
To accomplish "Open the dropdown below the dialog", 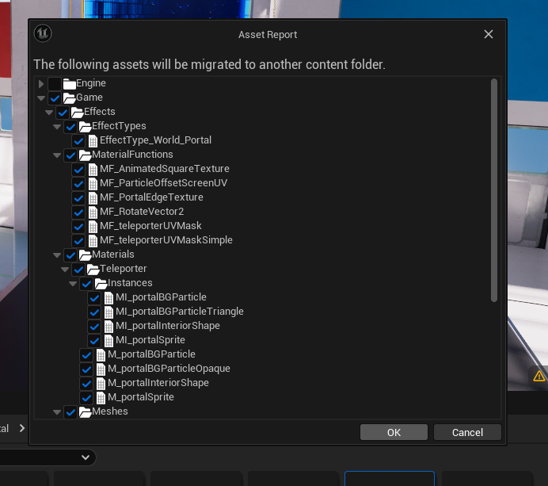I will [x=85, y=457].
